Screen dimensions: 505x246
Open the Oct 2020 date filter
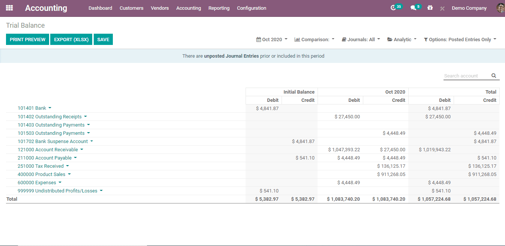coord(272,40)
